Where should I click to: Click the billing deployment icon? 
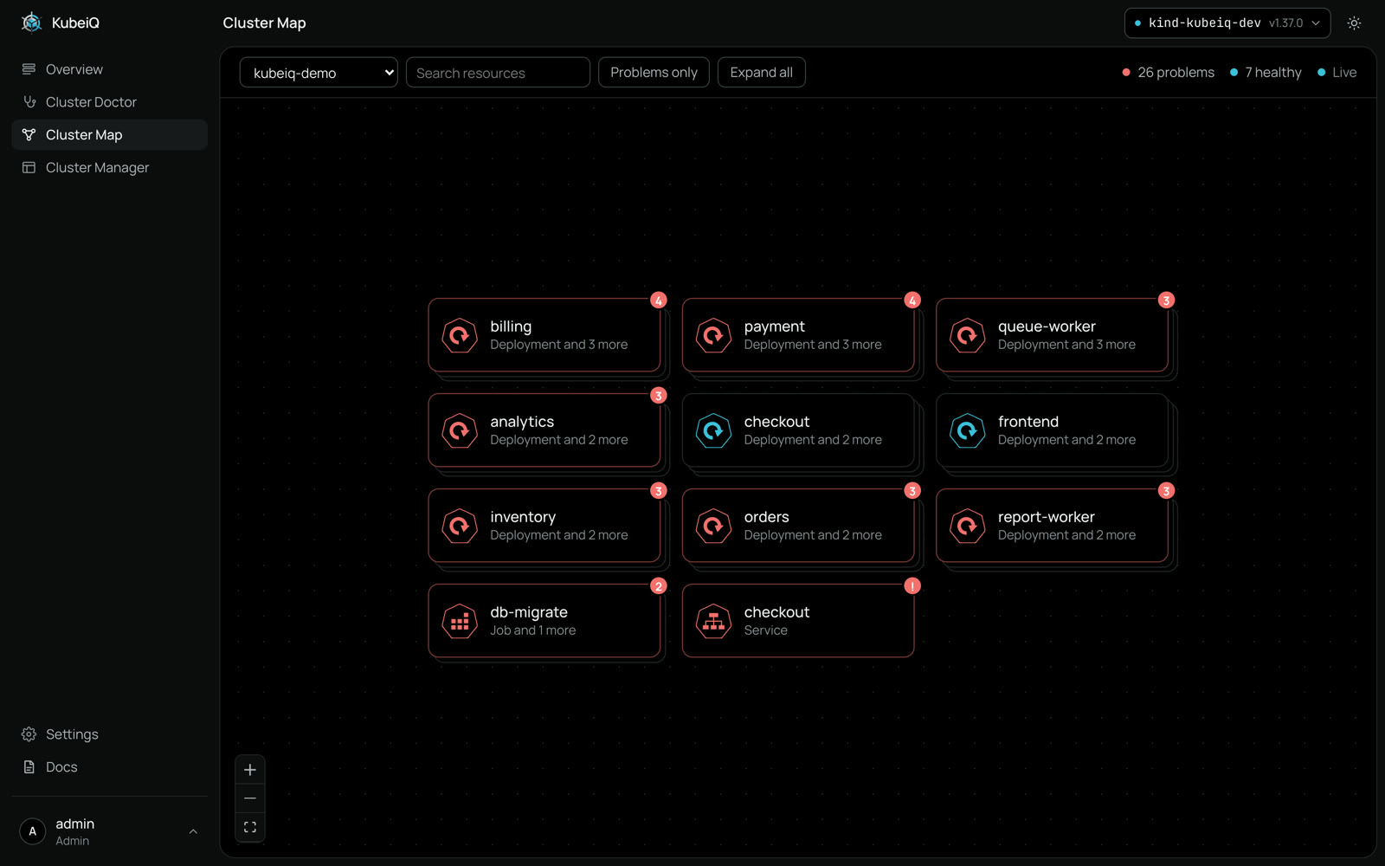[460, 335]
